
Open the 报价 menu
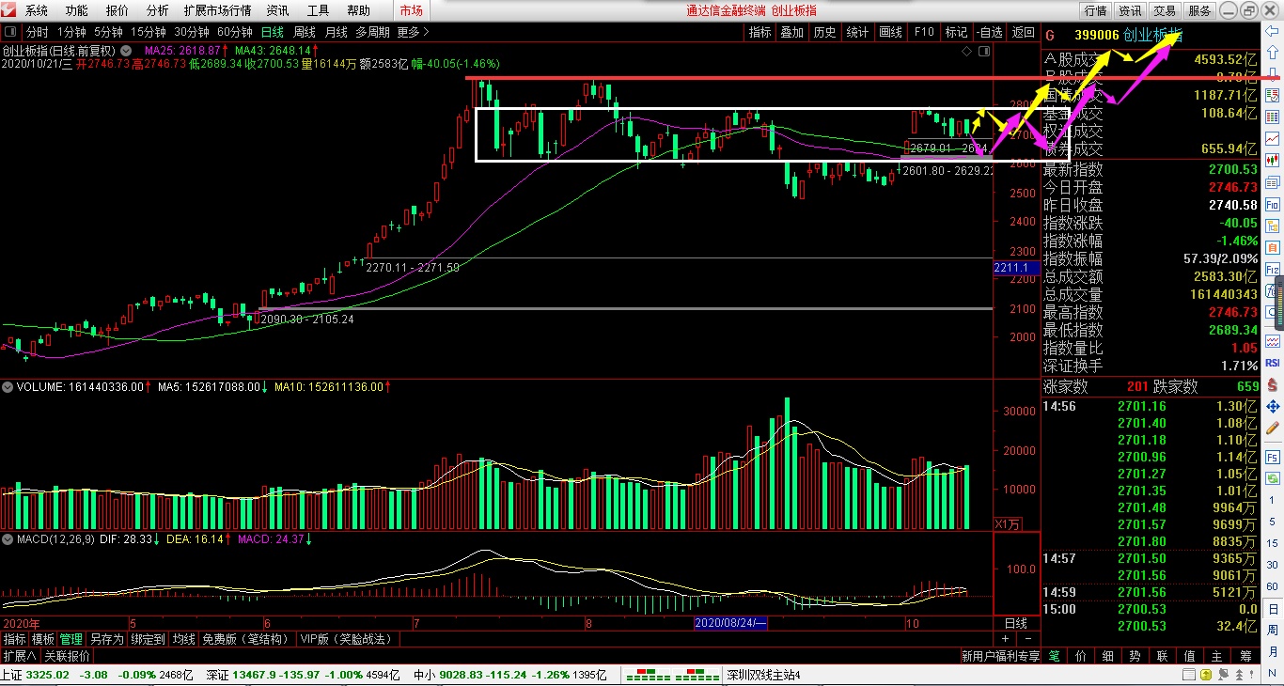click(x=117, y=10)
